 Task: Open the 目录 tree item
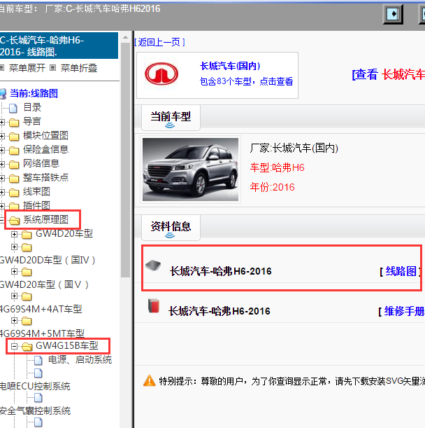32,107
